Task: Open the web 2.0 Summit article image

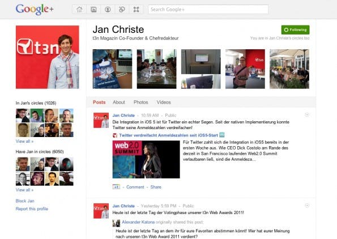Action: tap(146, 159)
